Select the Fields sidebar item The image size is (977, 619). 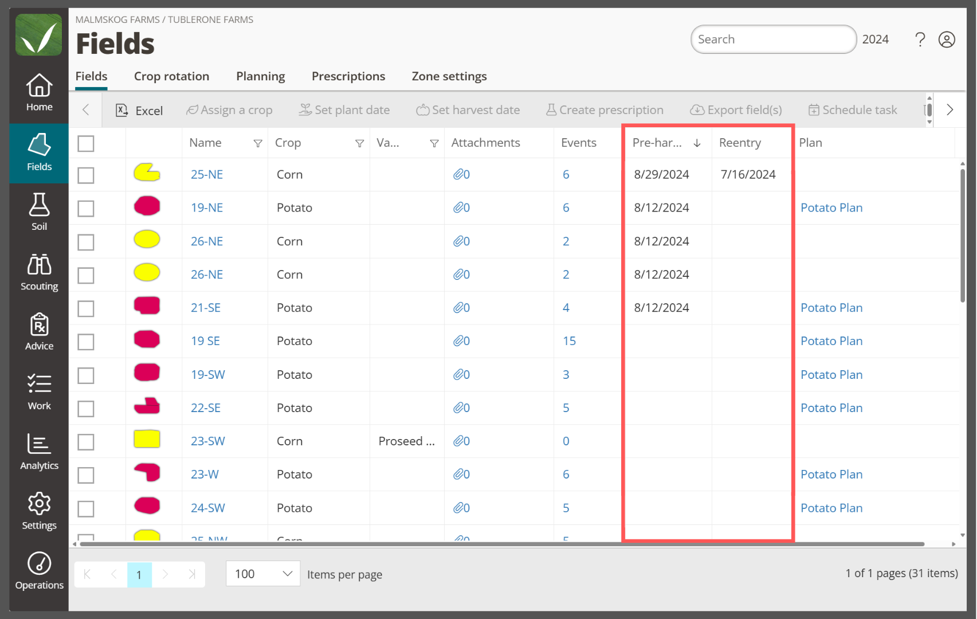(39, 152)
